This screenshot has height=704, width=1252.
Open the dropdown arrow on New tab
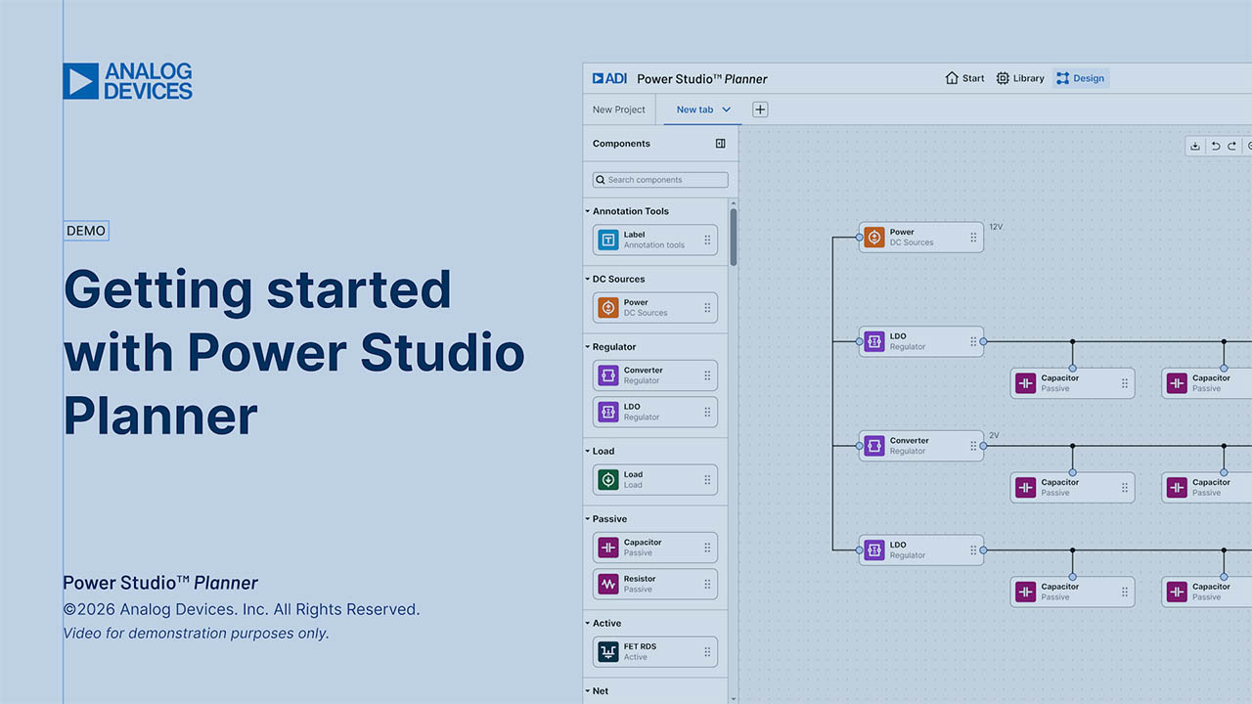[x=727, y=110]
